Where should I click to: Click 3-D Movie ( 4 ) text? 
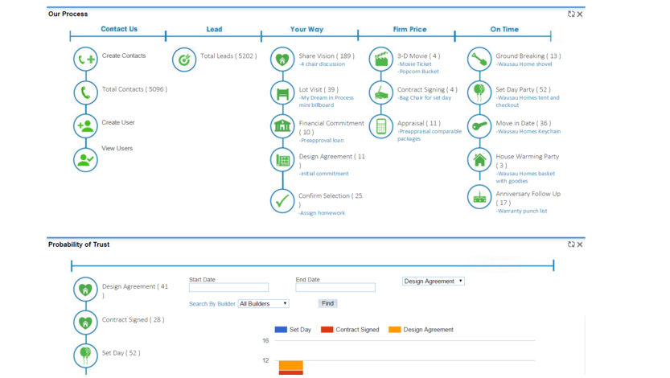point(419,56)
